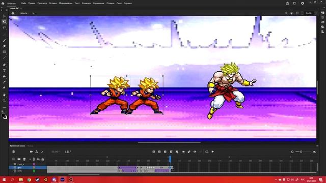
Task: Toggle highlight layers dot in timeline header
Action: coord(30,159)
